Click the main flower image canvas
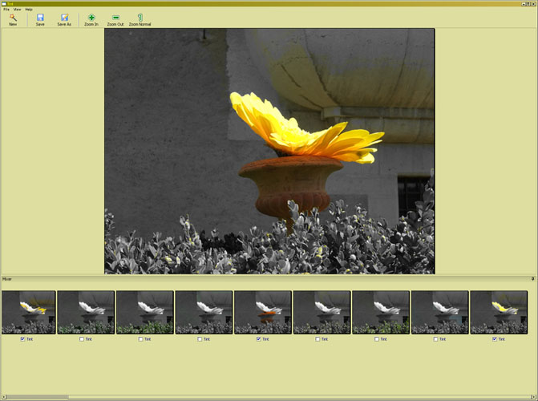The width and height of the screenshot is (538, 401). (269, 152)
